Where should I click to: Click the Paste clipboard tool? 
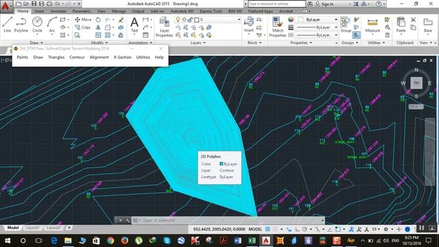click(x=401, y=25)
